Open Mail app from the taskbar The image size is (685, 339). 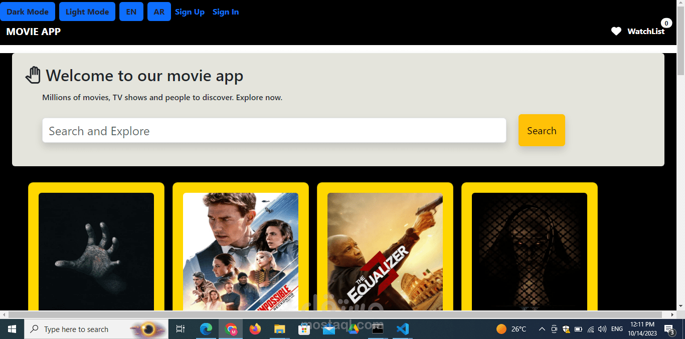[x=328, y=329]
